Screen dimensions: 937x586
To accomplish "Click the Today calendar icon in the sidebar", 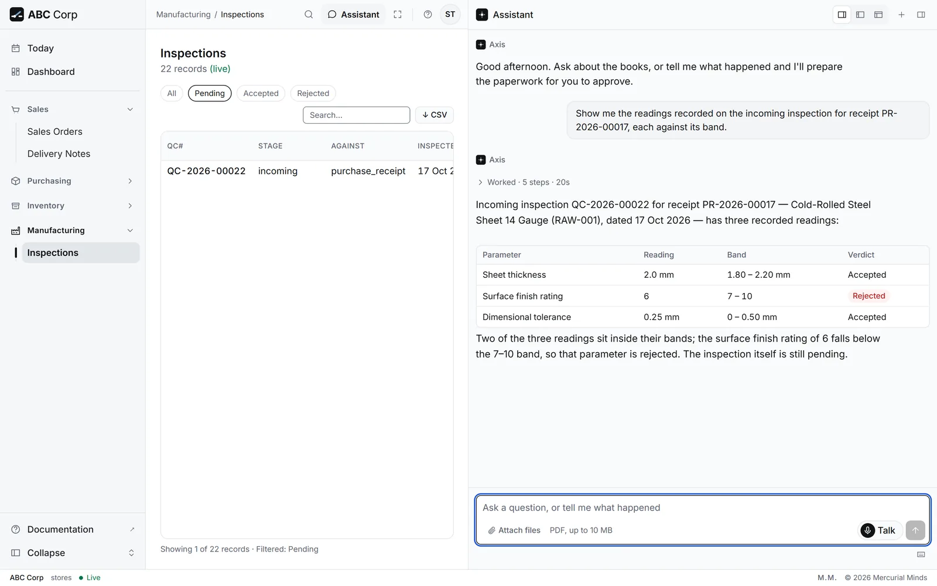I will click(x=16, y=48).
